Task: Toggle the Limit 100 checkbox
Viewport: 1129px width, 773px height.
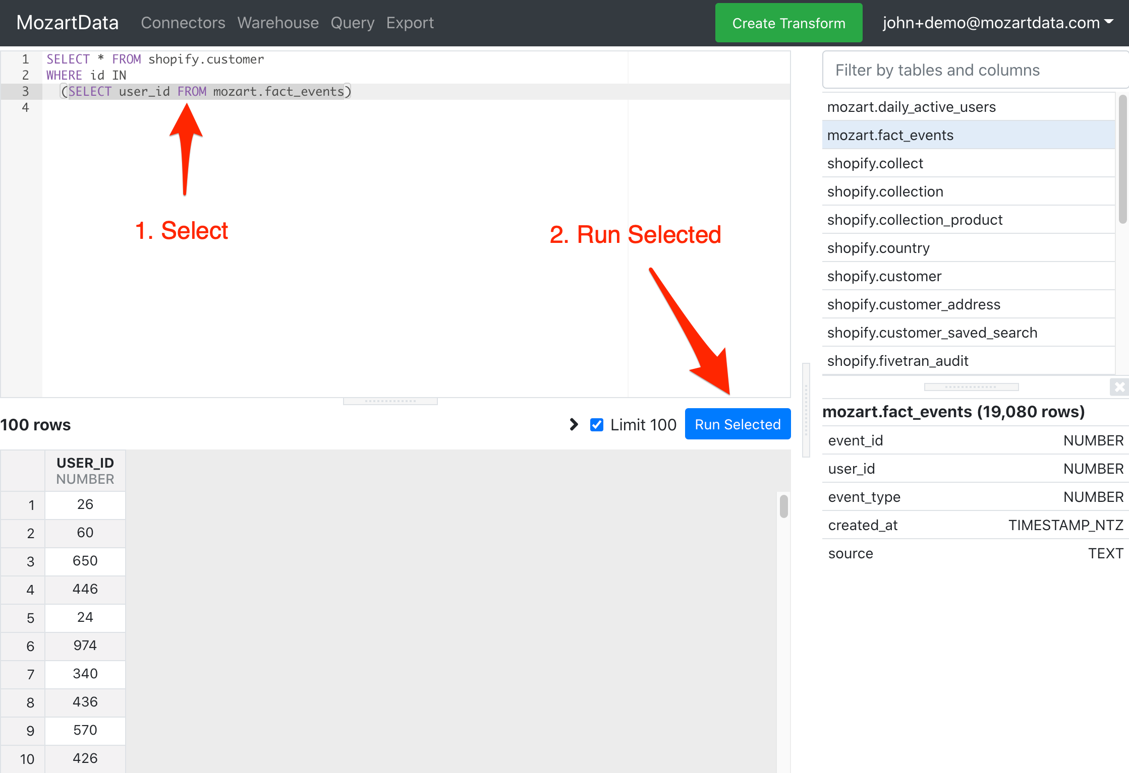Action: click(x=597, y=425)
